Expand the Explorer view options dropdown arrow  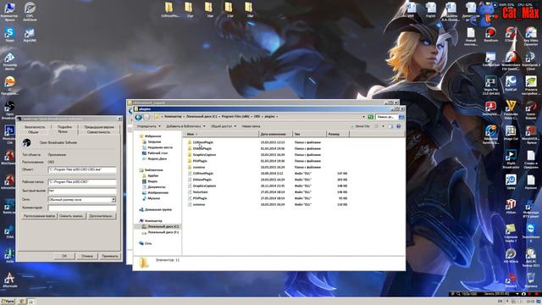point(383,126)
